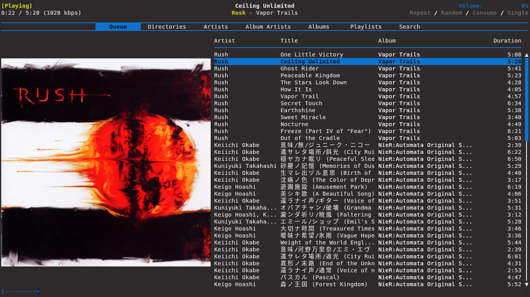Viewport: 530px width, 297px height.
Task: Click the Title column header
Action: [x=289, y=41]
